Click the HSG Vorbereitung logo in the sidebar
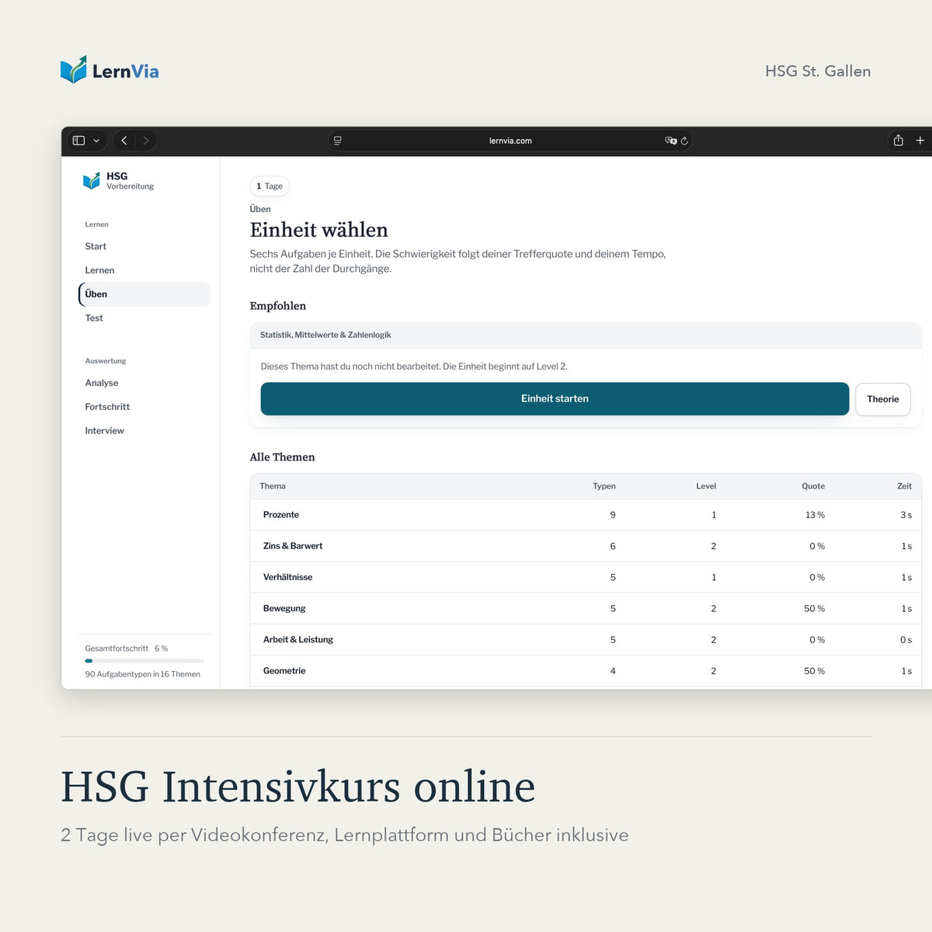This screenshot has width=932, height=932. pyautogui.click(x=118, y=181)
